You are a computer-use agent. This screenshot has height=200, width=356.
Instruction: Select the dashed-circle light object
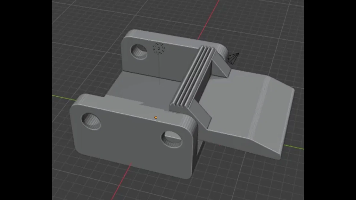point(159,49)
